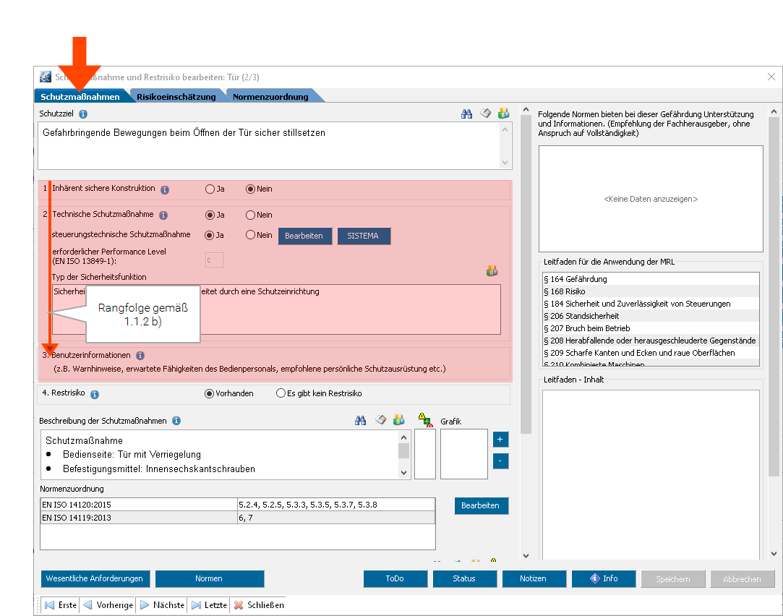Click the info icon next to Benutzerinformationen
783x616 pixels.
[140, 356]
